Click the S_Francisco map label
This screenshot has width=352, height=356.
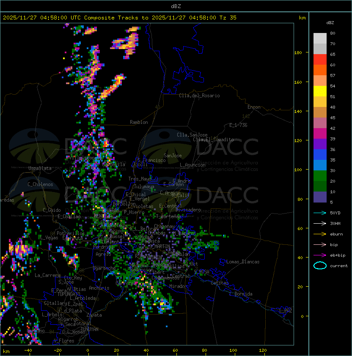151,160
